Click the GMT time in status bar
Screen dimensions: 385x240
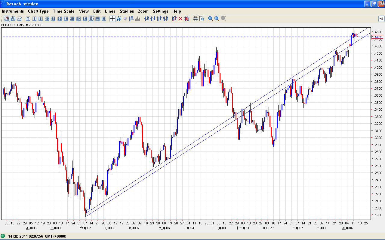(37, 236)
